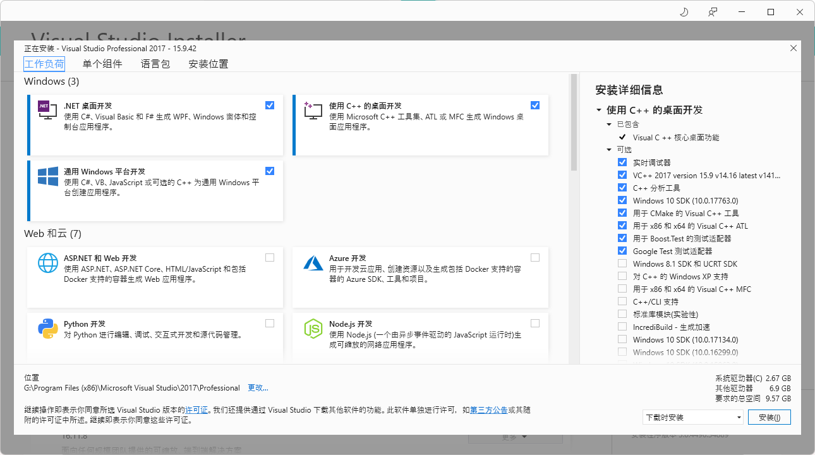Image resolution: width=815 pixels, height=455 pixels.
Task: Switch to the 安装位置 tab
Action: tap(208, 64)
